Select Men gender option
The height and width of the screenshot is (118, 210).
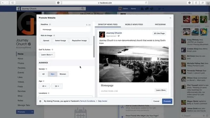tap(52, 74)
